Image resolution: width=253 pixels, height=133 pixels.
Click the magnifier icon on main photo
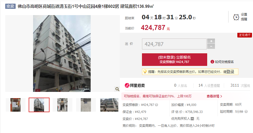tap(117, 89)
